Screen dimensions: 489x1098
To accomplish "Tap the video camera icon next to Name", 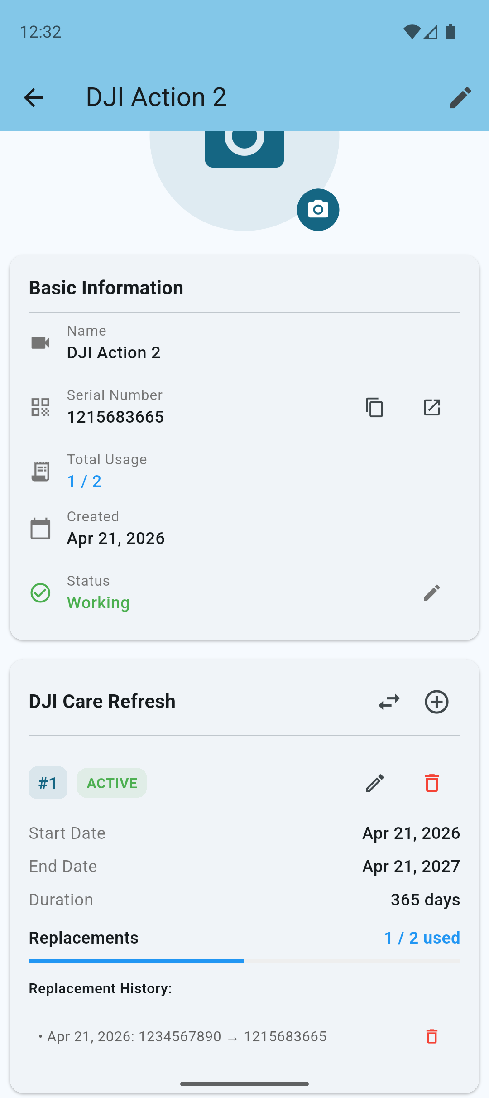I will [40, 342].
